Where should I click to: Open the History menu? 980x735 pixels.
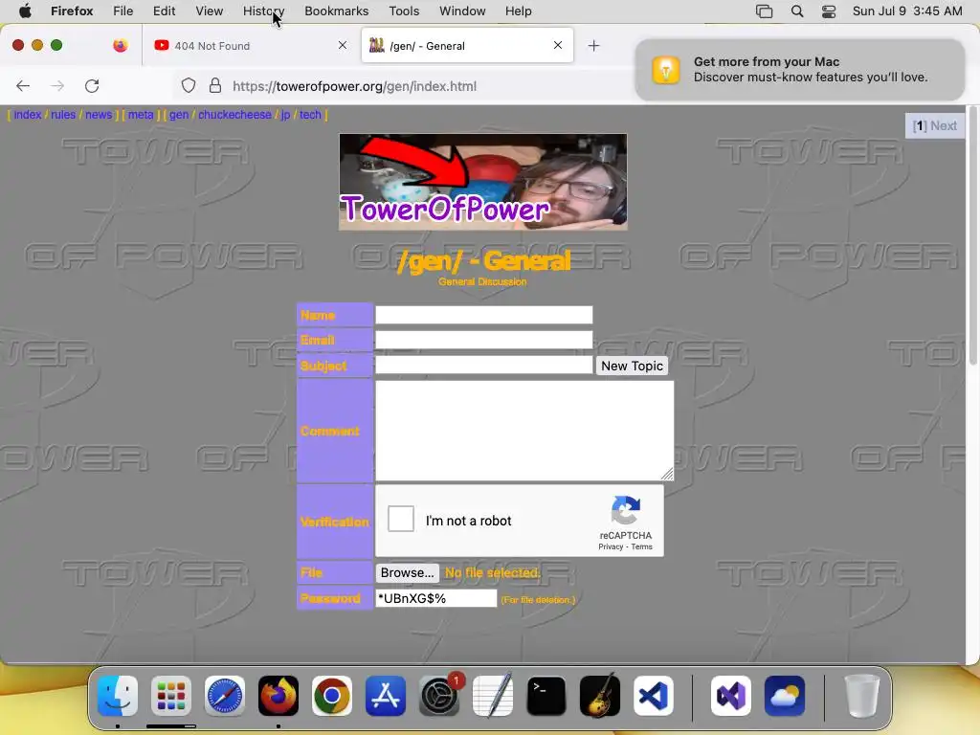[264, 11]
